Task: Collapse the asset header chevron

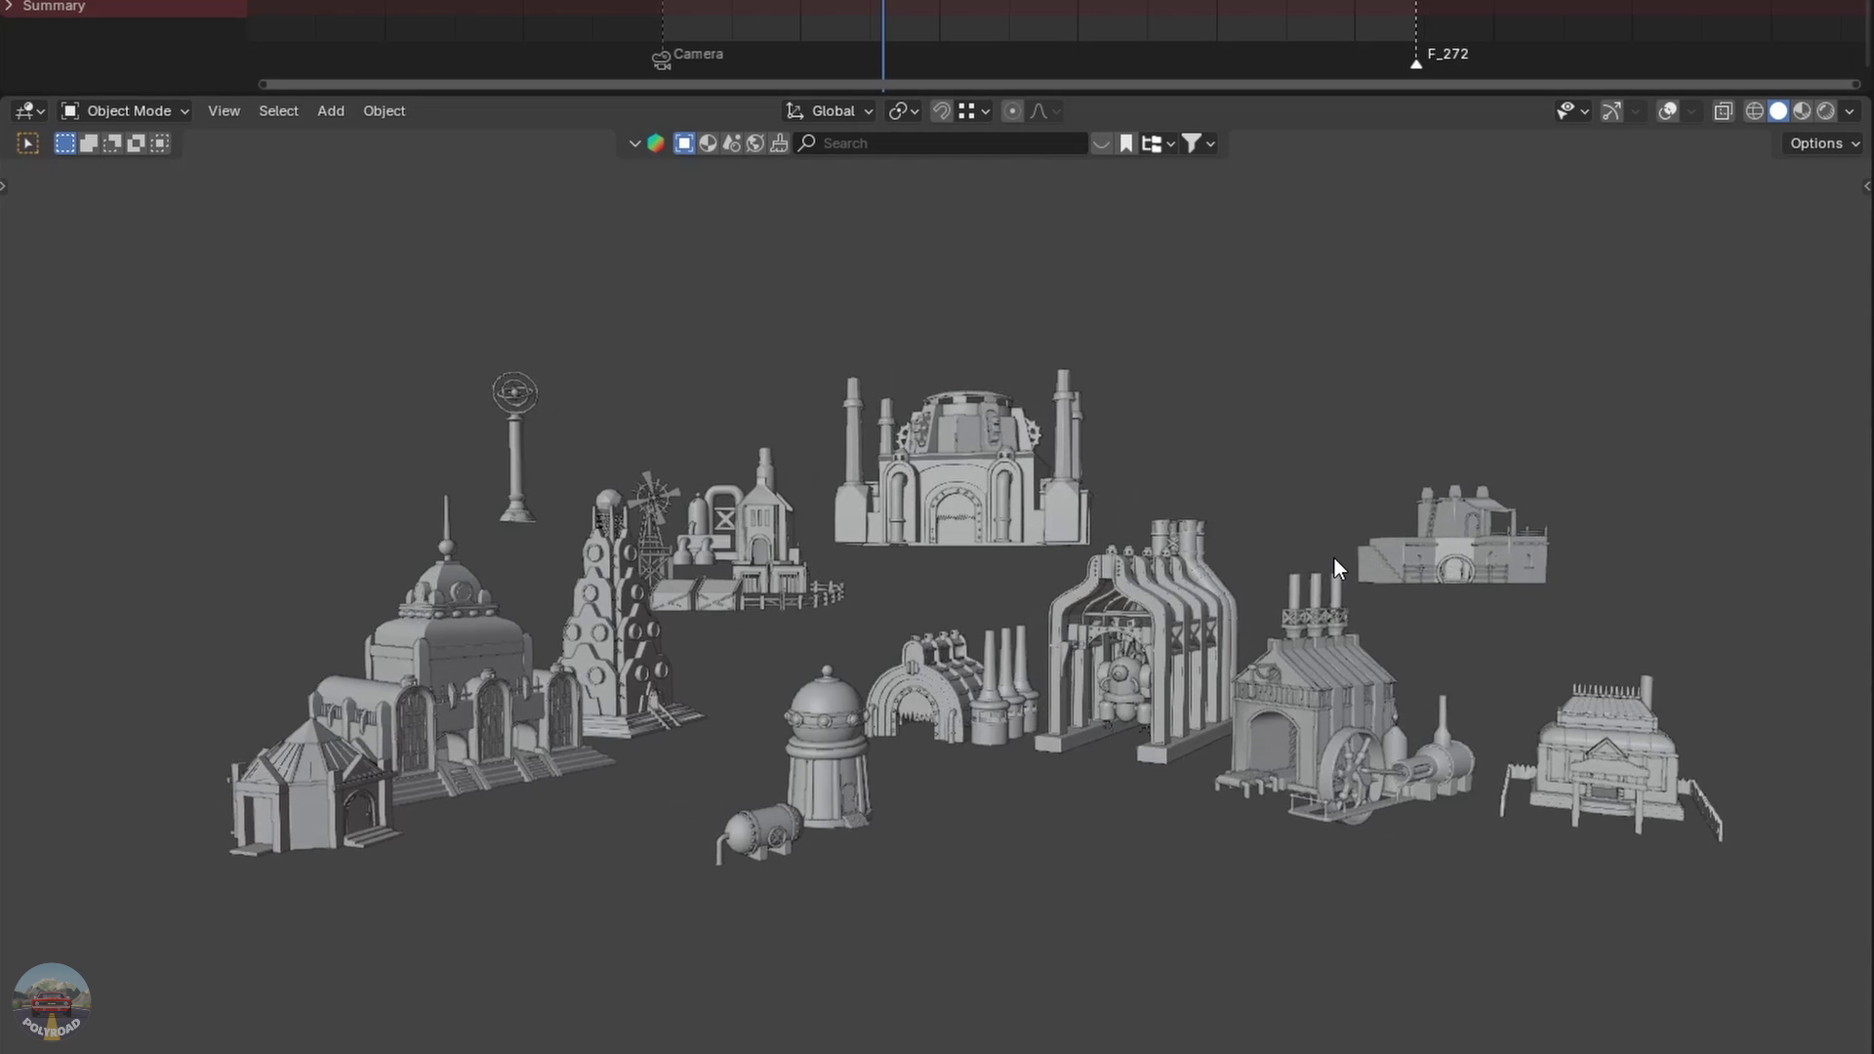Action: [x=634, y=143]
